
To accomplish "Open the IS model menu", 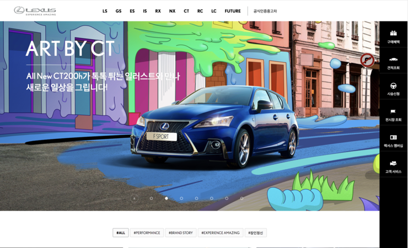I will [145, 11].
